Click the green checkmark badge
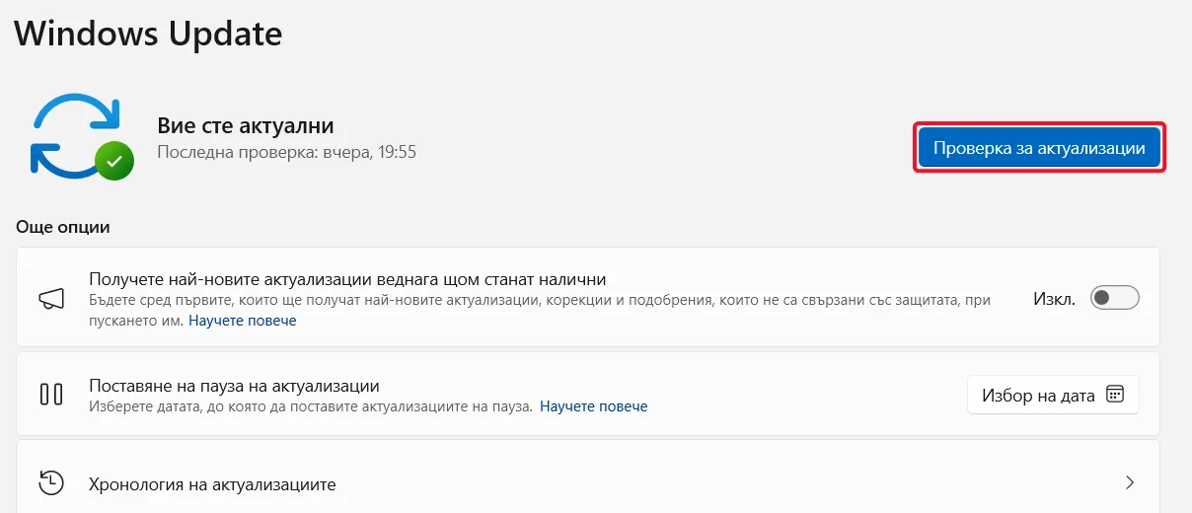Viewport: 1192px width, 513px height. click(114, 160)
